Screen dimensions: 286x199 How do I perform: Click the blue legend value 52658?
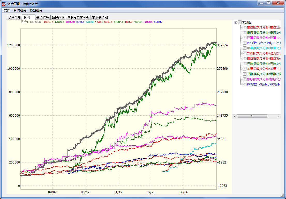[x=80, y=22]
